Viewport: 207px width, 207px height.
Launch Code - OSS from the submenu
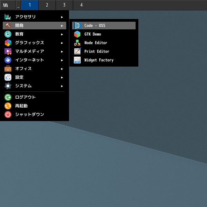pyautogui.click(x=95, y=26)
